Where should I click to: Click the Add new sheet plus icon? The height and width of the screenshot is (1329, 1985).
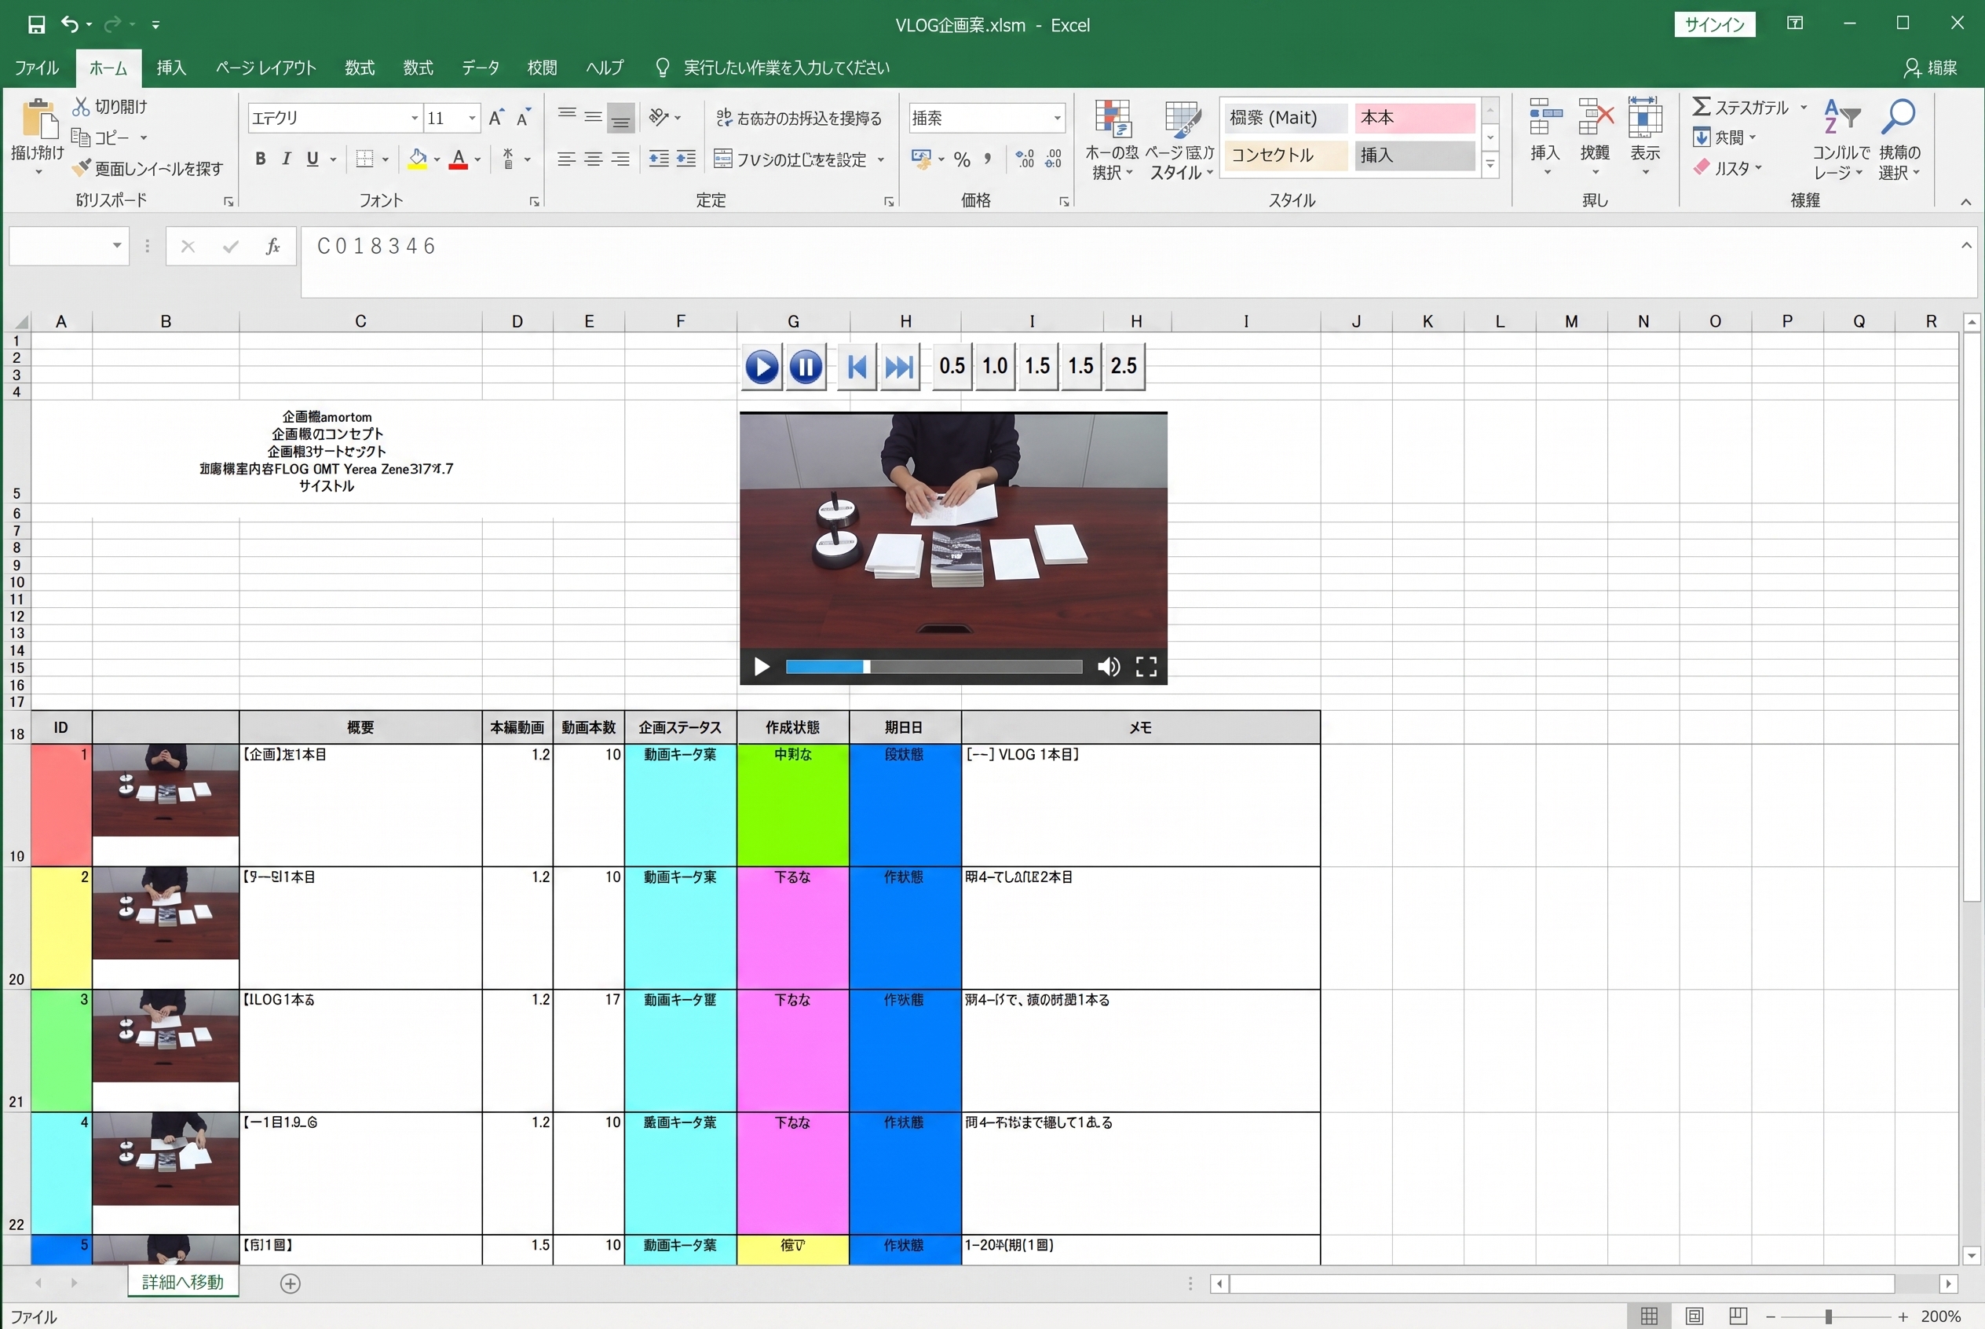290,1283
